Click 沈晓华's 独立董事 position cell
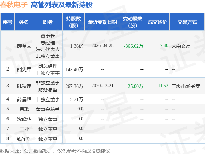Image resolution: width=205 pixels, height=154 pixels. [48, 119]
